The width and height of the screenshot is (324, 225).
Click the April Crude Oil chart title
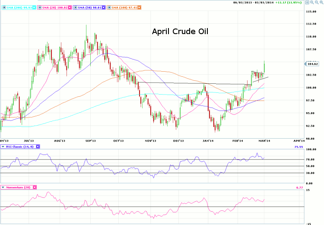tap(180, 32)
